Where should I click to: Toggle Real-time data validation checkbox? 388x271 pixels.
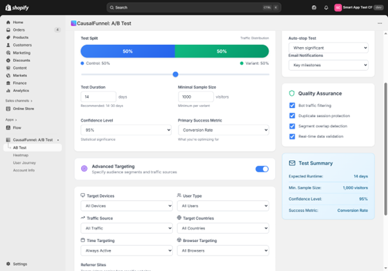[292, 136]
